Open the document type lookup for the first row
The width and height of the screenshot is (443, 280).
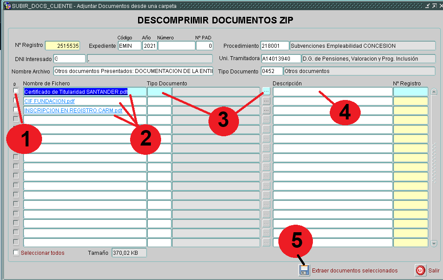tap(266, 91)
